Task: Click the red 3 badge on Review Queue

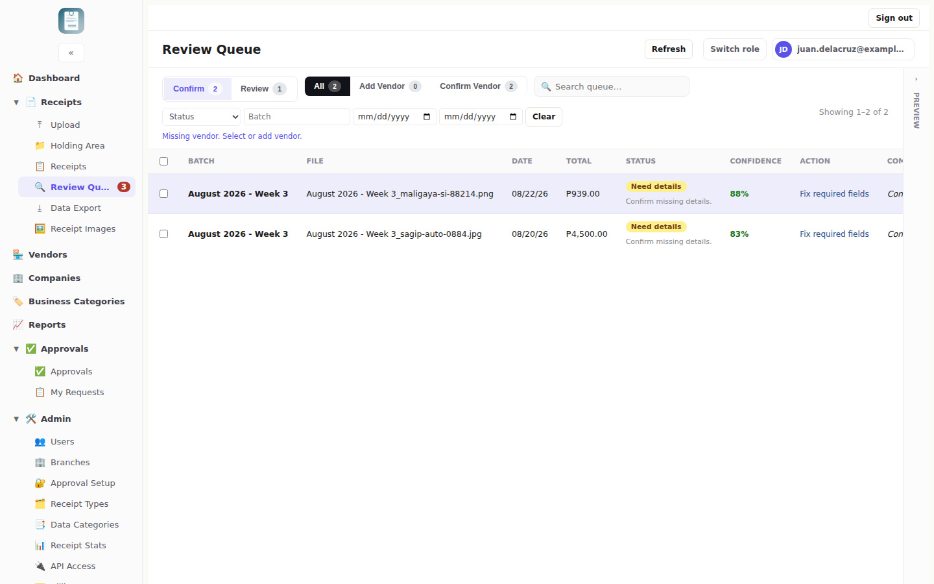Action: [x=124, y=187]
